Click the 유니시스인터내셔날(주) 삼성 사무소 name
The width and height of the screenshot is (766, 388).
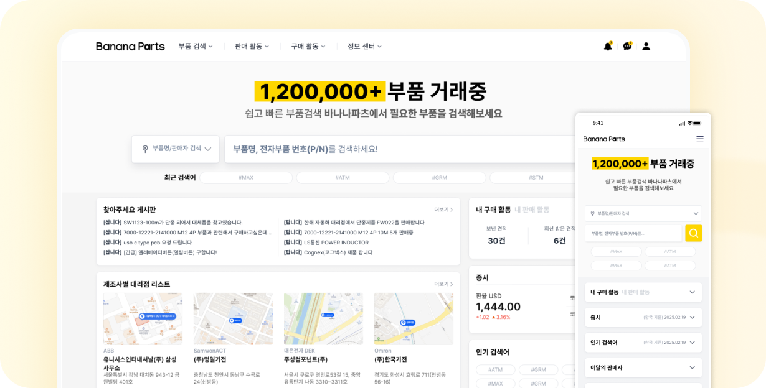click(140, 364)
